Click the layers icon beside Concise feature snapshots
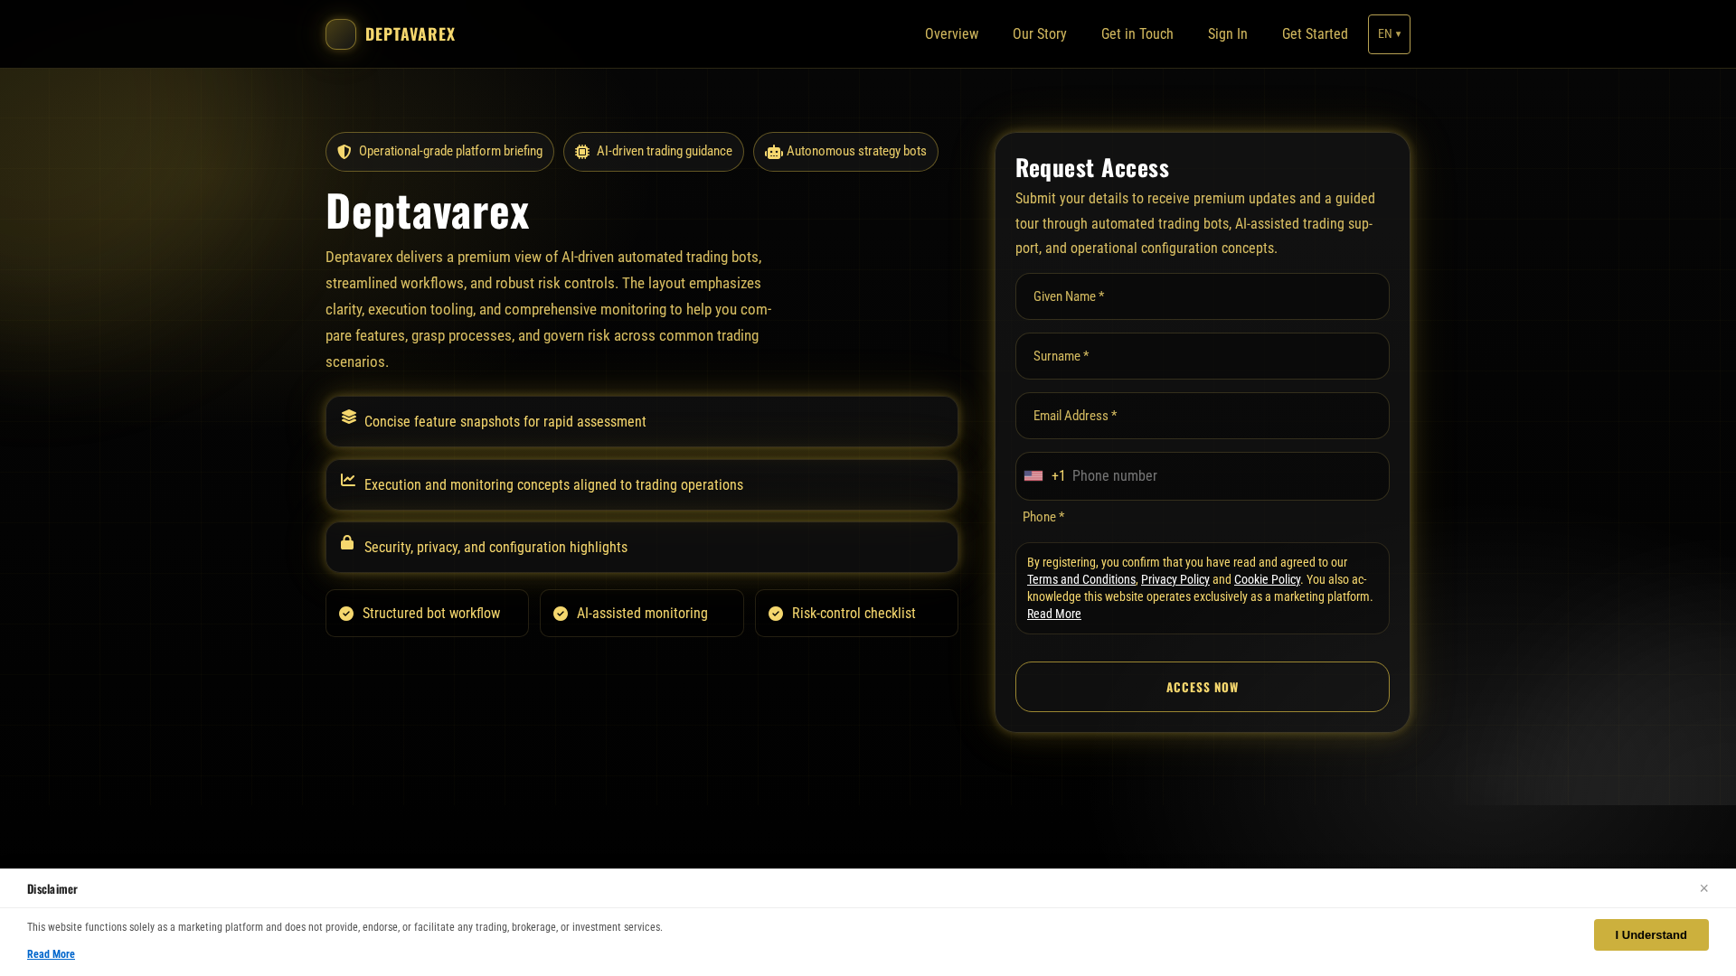 (349, 417)
